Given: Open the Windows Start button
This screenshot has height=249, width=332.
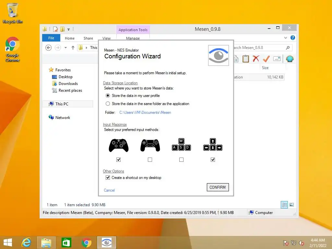Looking at the screenshot, I should click(x=8, y=243).
